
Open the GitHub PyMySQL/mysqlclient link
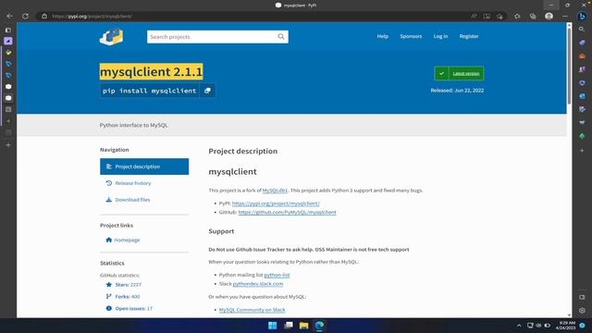tap(287, 212)
